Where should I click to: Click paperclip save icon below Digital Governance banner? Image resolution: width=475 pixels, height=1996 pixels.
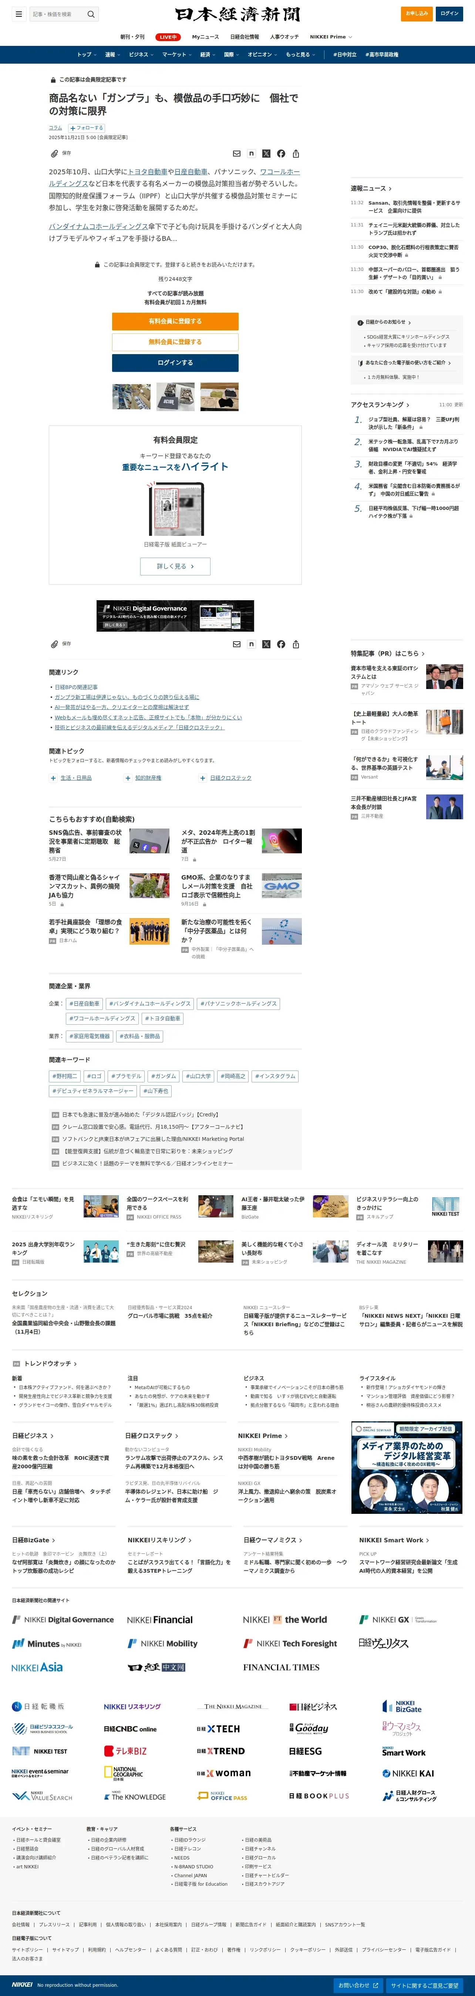pos(55,644)
